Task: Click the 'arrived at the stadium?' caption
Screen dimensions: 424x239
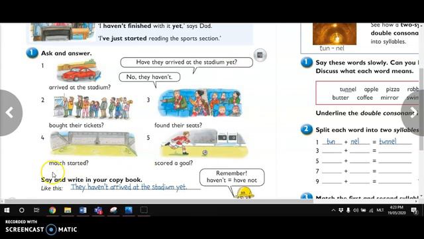Action: (79, 87)
